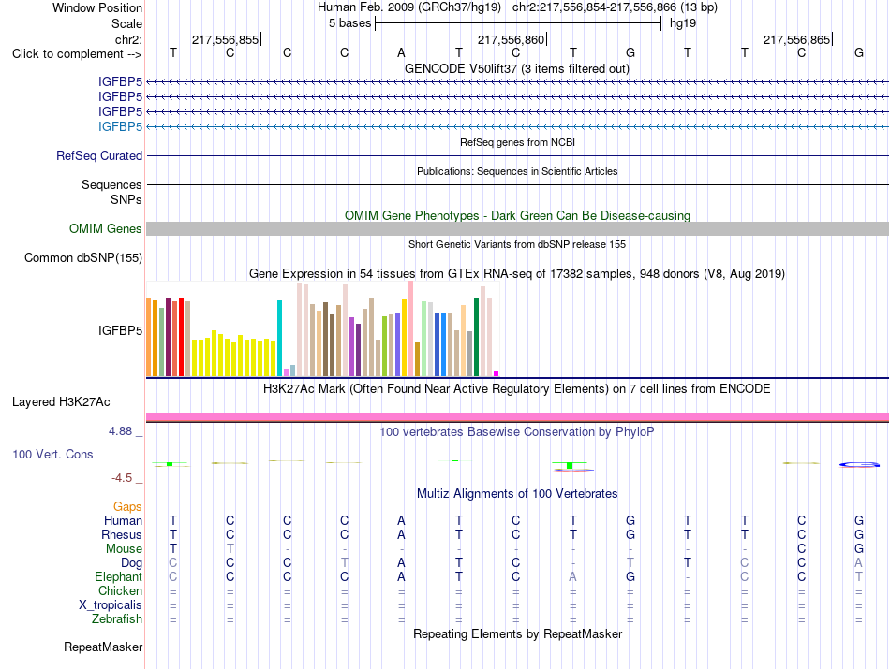Click the Human species label
Image resolution: width=890 pixels, height=669 pixels.
click(123, 520)
